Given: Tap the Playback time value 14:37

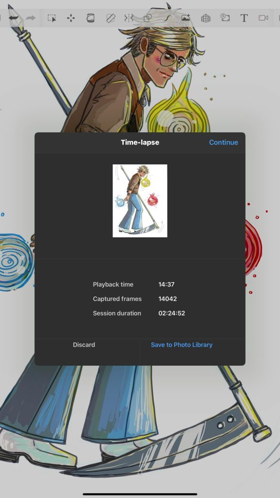Looking at the screenshot, I should click(x=166, y=284).
